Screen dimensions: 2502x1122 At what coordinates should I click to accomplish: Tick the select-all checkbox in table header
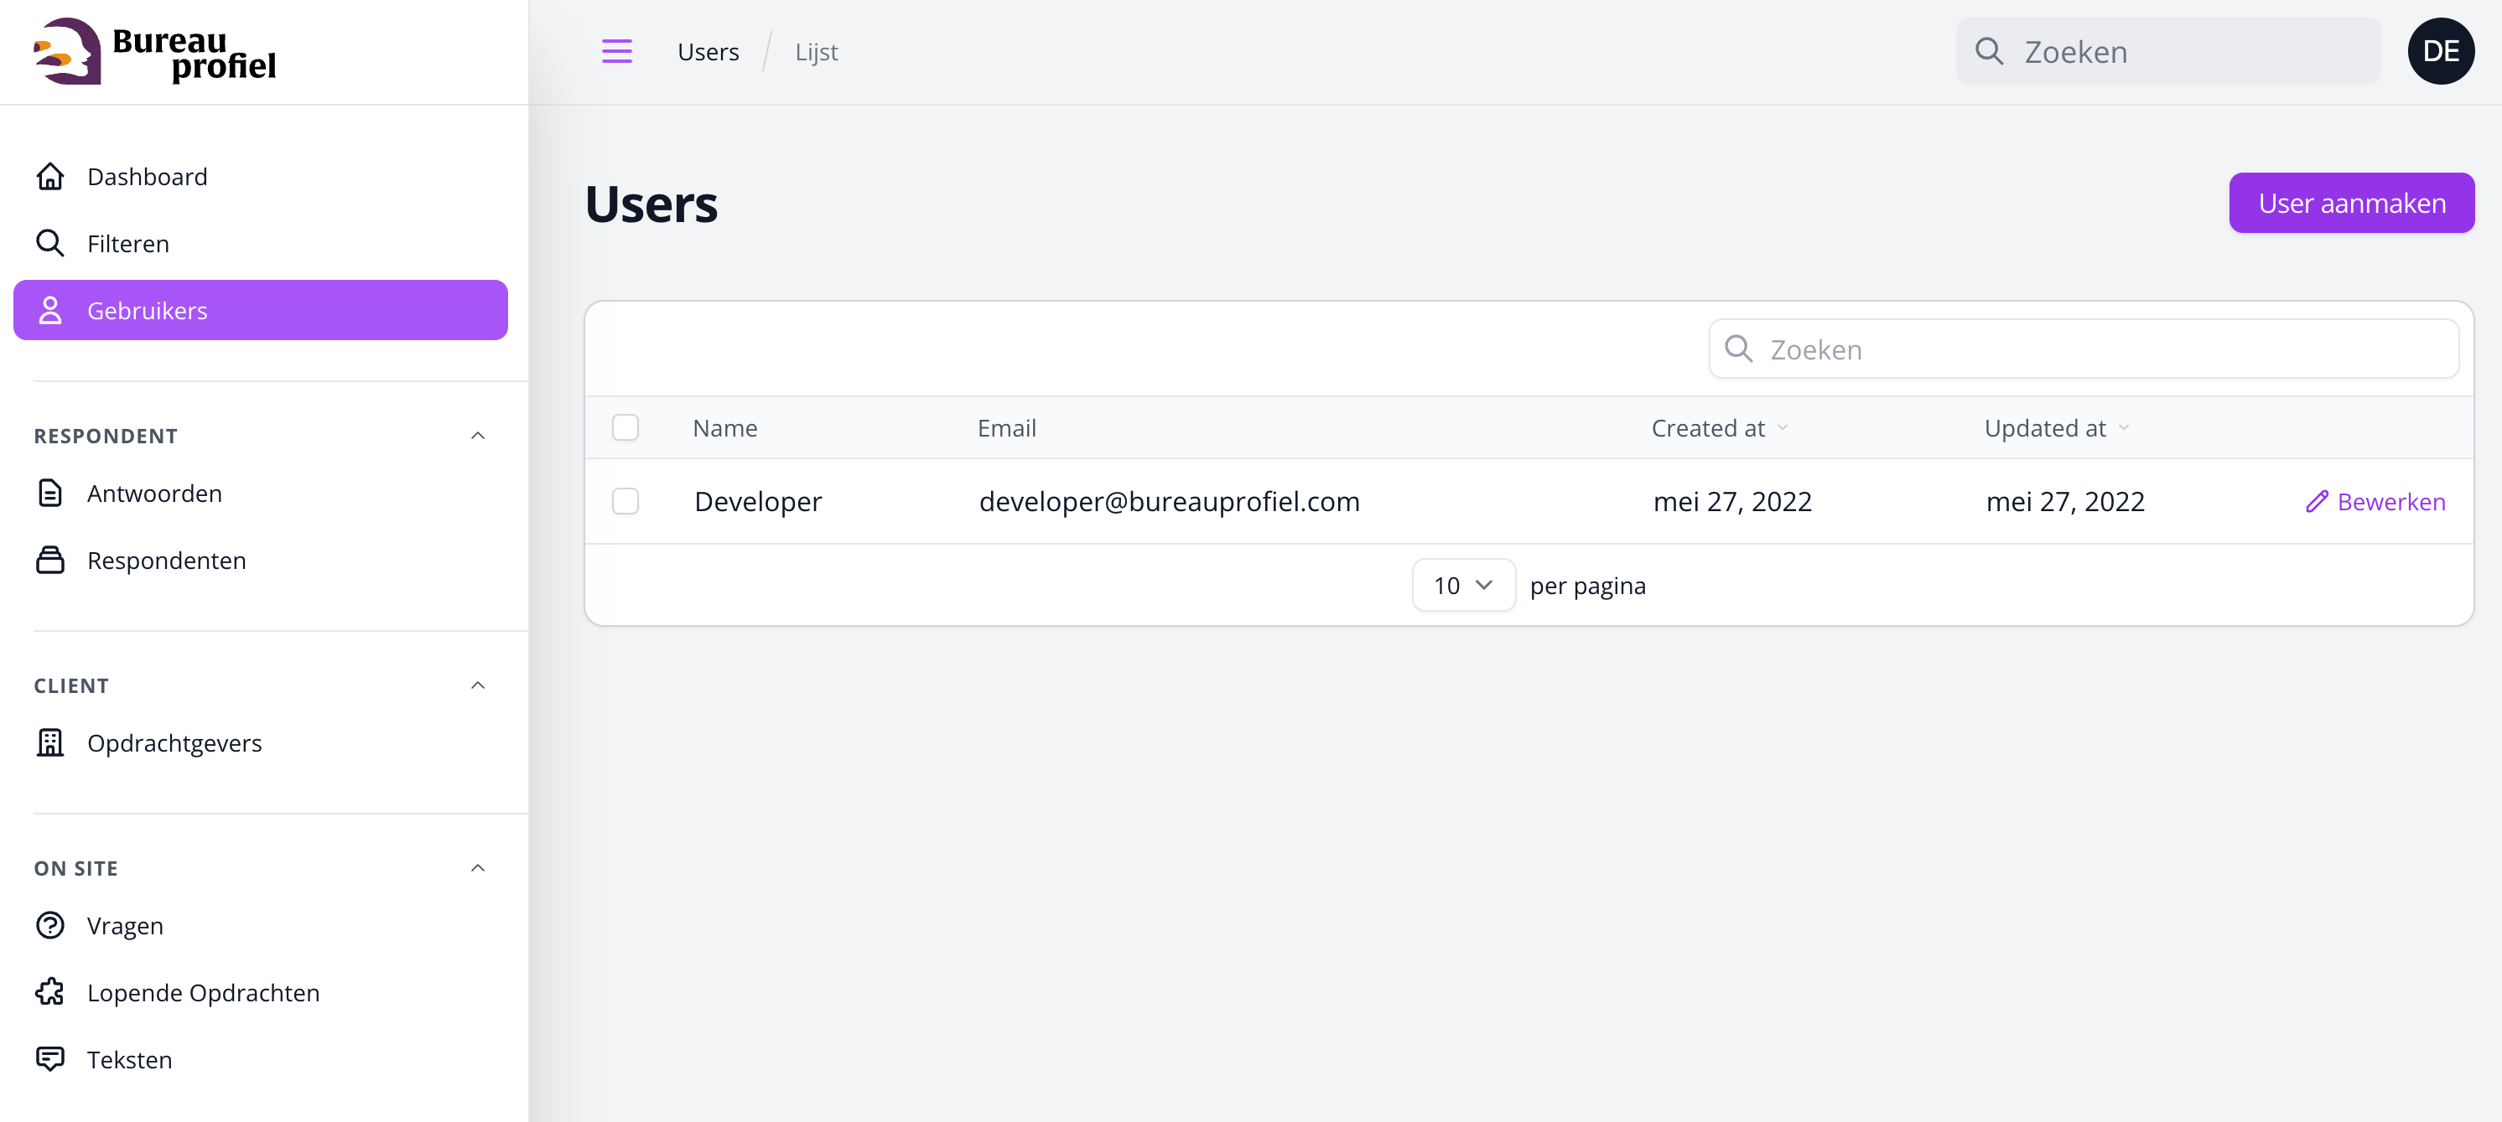pos(625,428)
